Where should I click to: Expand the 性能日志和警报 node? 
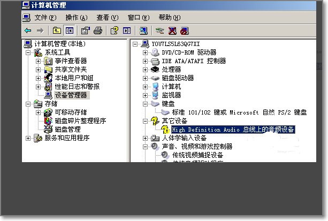tap(38, 87)
